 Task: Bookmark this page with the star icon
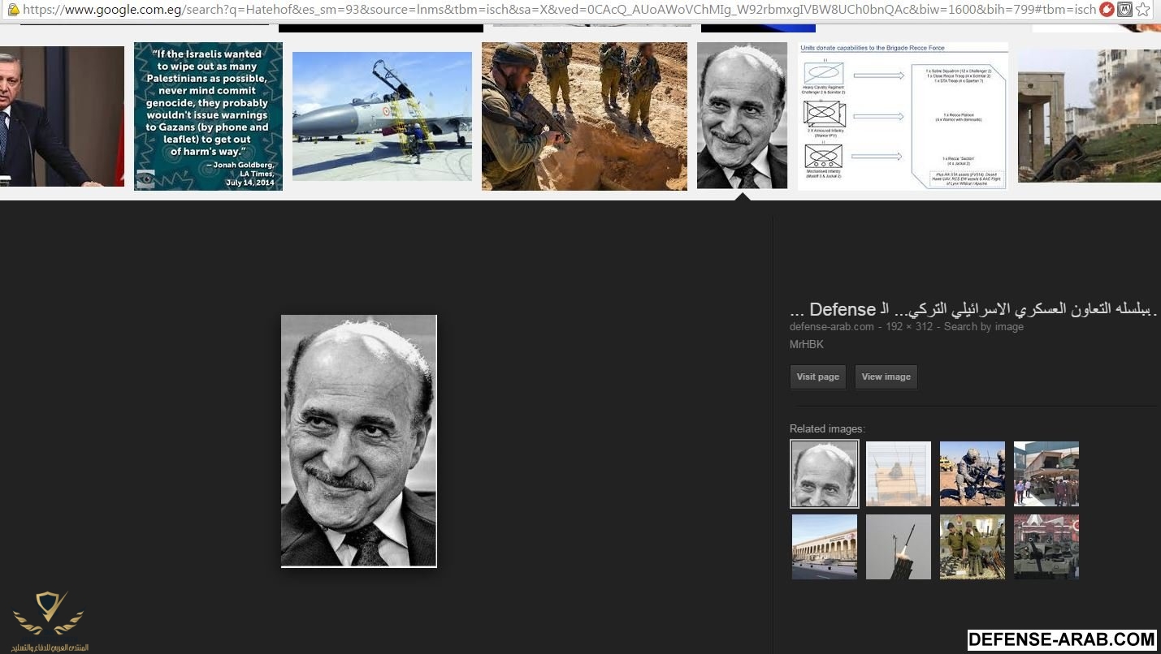click(1143, 10)
